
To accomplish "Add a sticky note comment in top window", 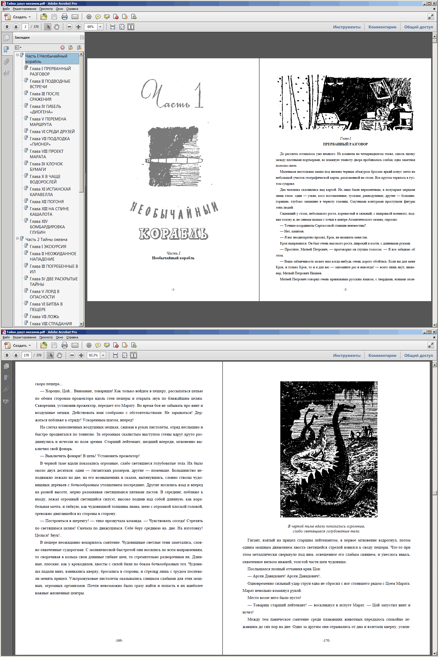I will coord(98,17).
